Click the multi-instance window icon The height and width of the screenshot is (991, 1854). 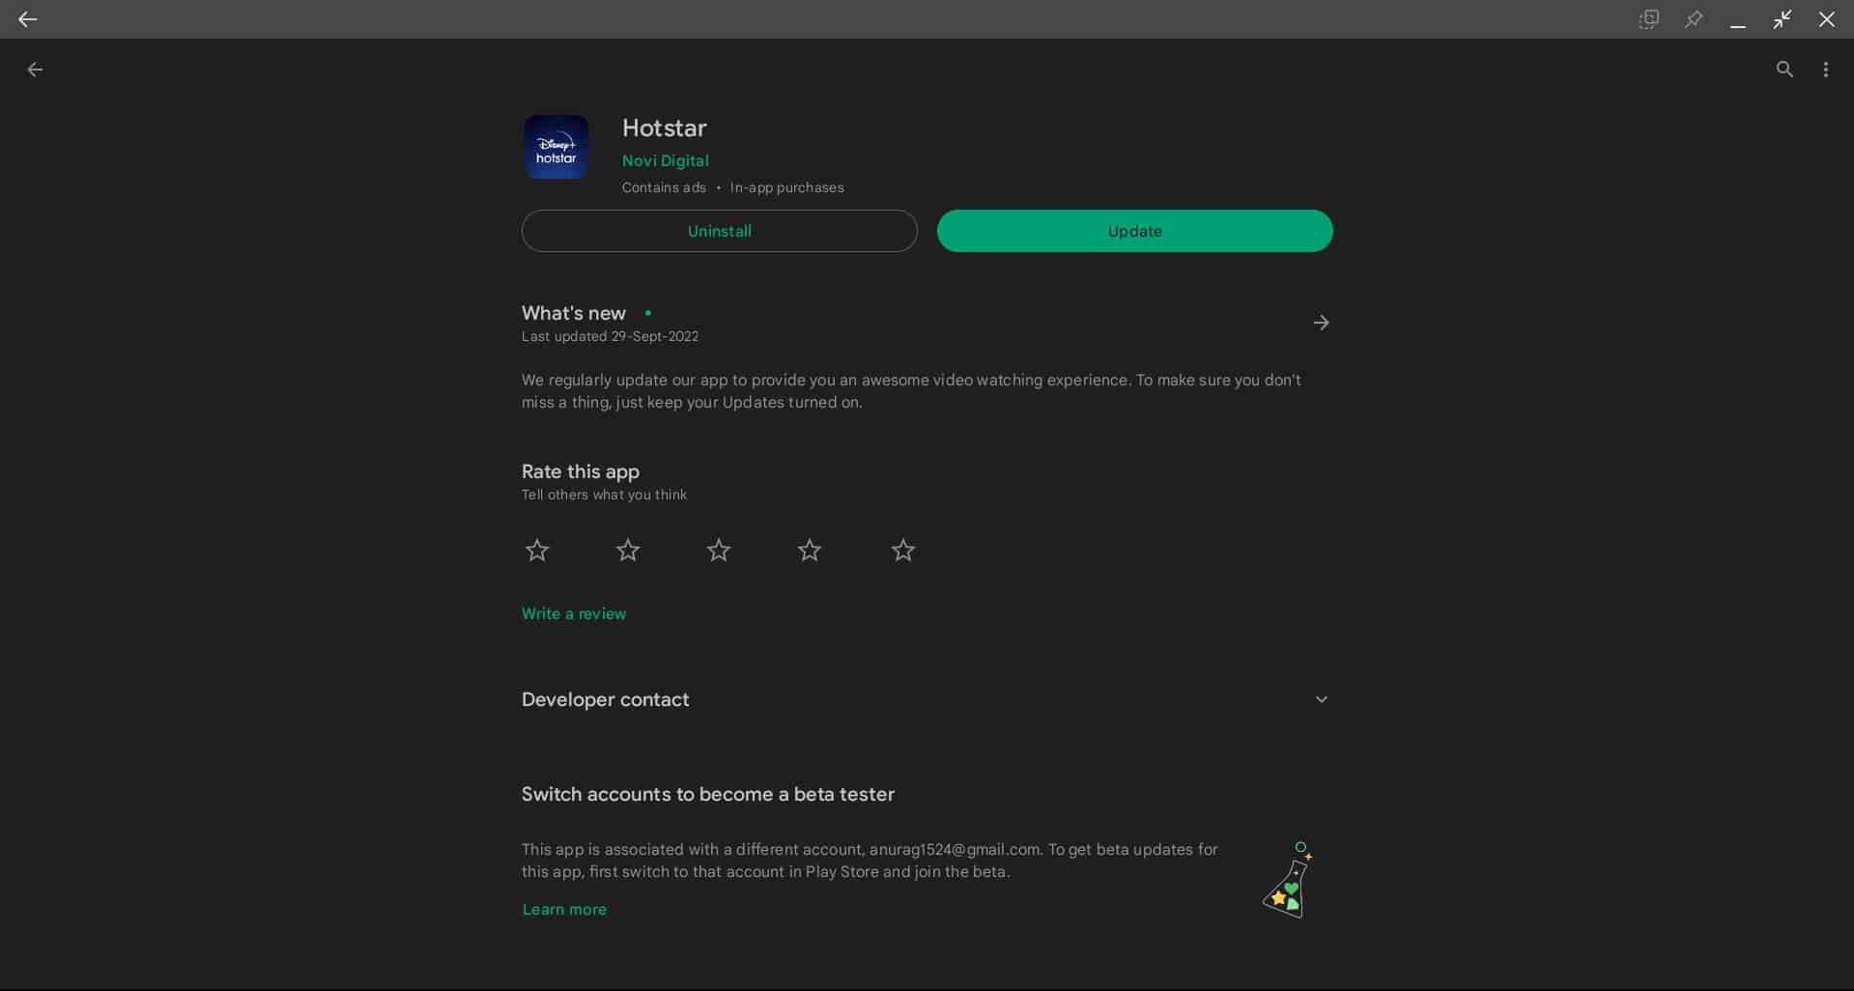click(1649, 19)
